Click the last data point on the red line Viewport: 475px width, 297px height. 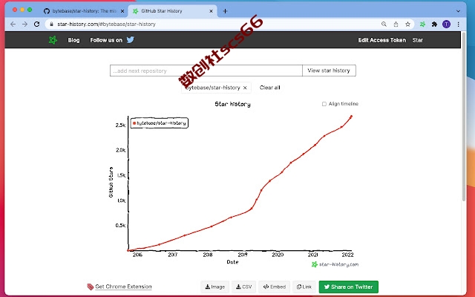(351, 117)
